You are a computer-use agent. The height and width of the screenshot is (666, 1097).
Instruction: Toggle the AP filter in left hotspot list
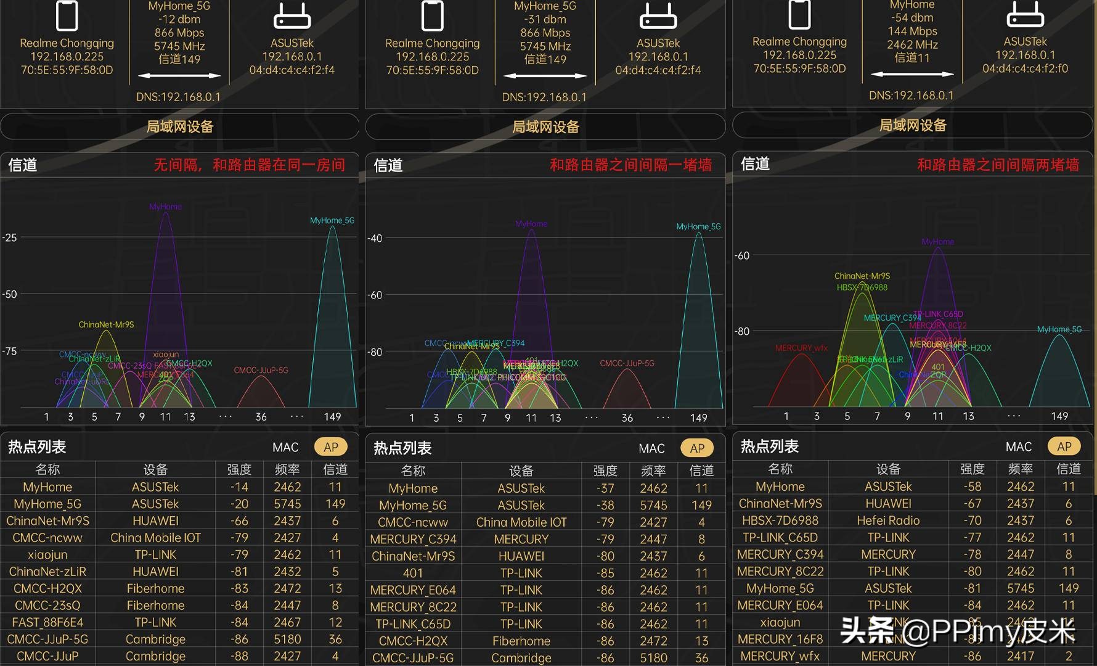coord(331,446)
